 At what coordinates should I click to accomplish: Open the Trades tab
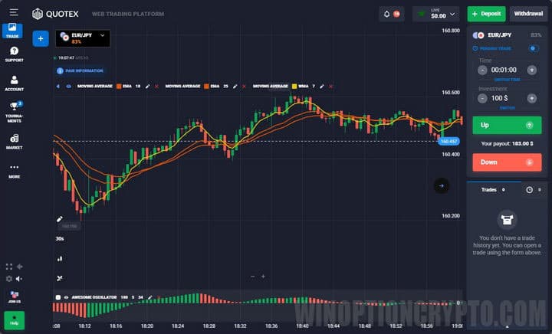point(494,190)
